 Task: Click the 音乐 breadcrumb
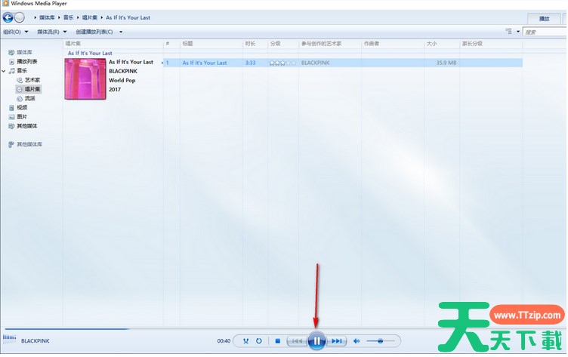[x=69, y=17]
